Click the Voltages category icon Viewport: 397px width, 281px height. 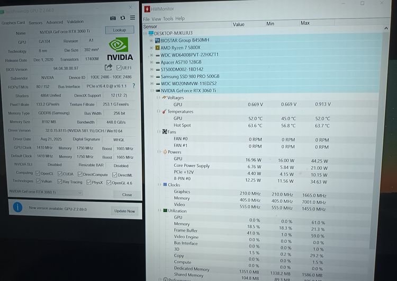coord(164,98)
